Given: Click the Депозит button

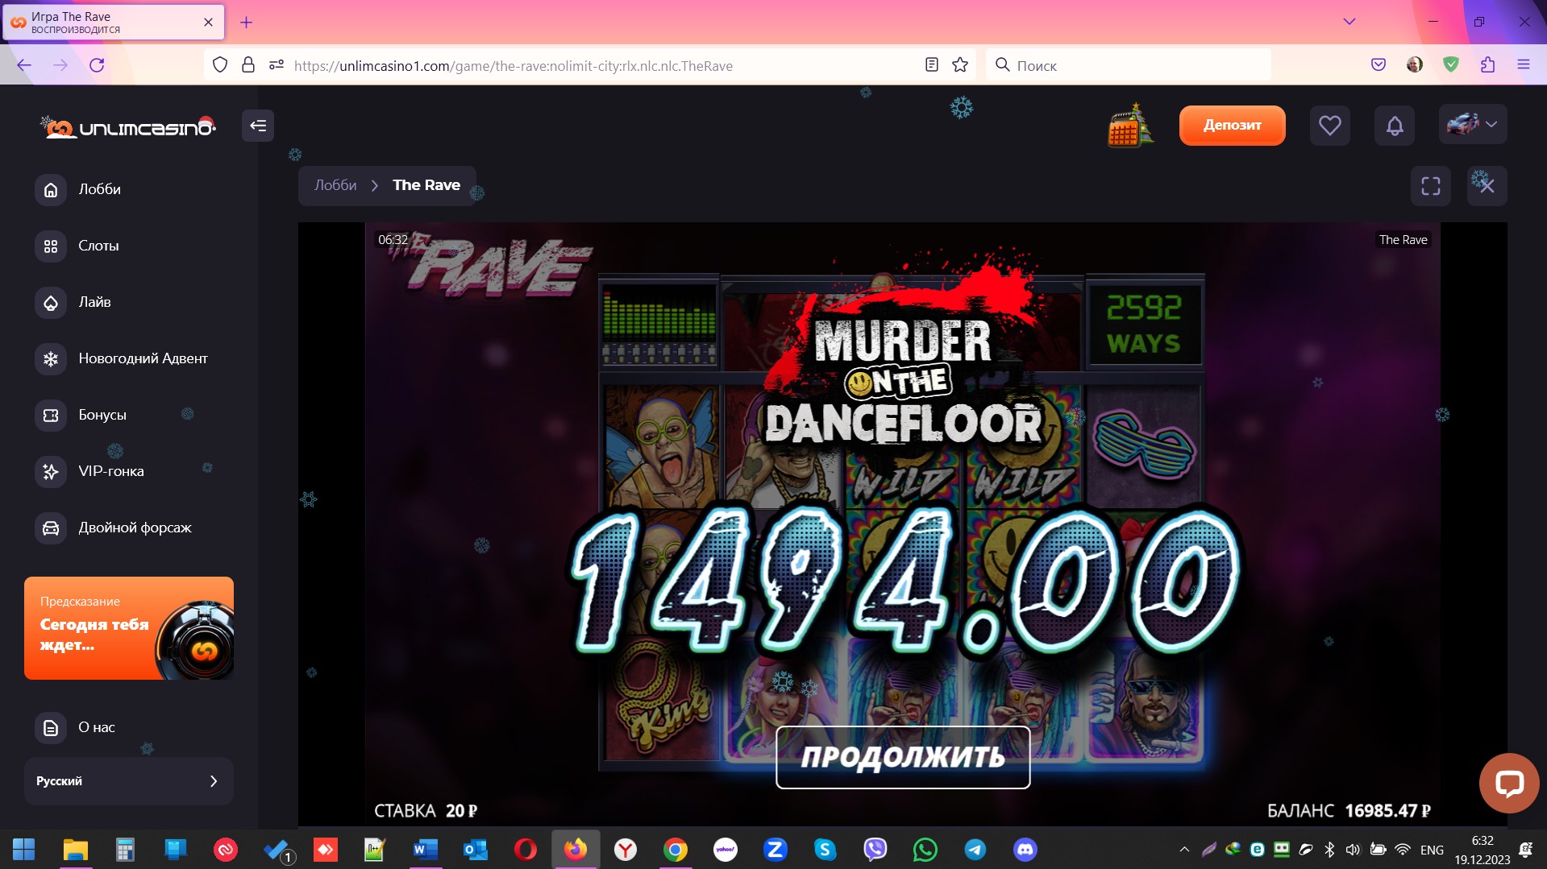Looking at the screenshot, I should [1232, 126].
